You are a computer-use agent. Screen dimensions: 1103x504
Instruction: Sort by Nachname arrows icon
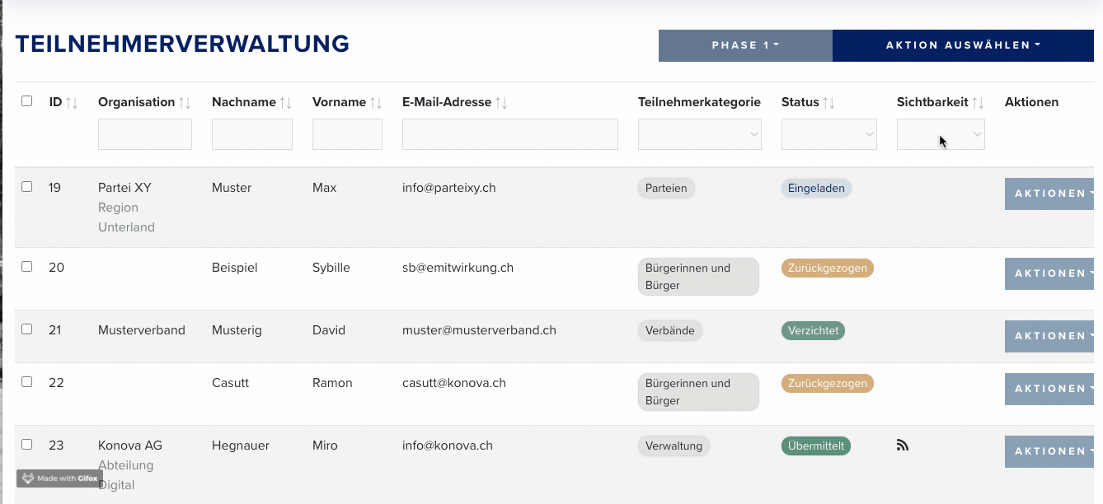coord(285,103)
